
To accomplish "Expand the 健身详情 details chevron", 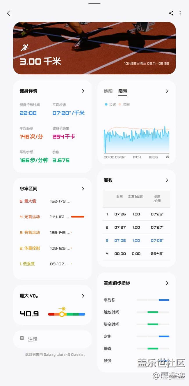I will click(x=83, y=91).
